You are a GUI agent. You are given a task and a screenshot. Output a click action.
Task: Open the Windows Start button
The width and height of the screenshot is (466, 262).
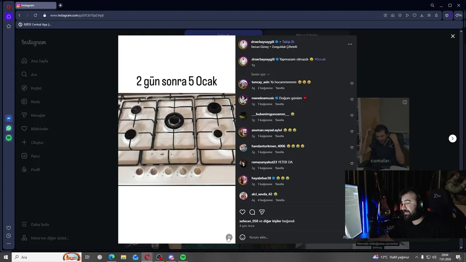[6, 257]
